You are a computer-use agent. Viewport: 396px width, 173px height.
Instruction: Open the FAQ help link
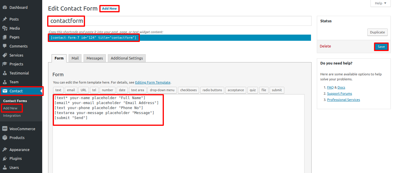(330, 87)
